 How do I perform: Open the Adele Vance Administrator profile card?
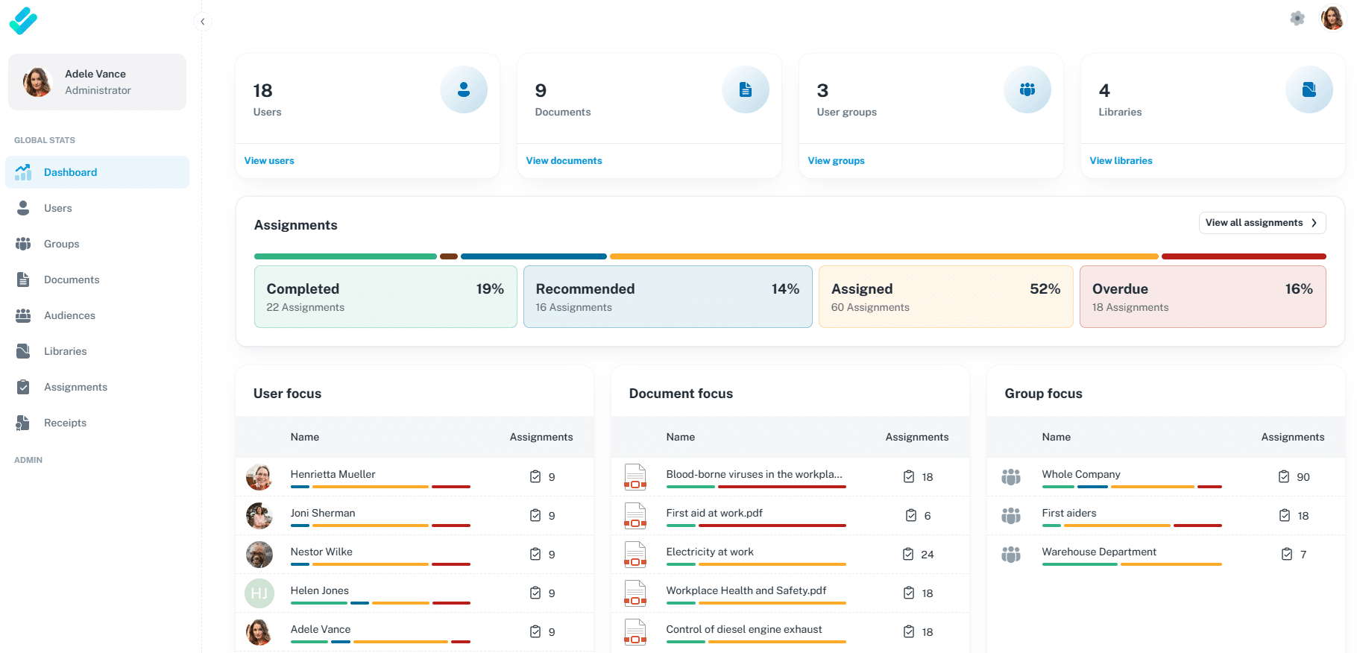pyautogui.click(x=97, y=82)
